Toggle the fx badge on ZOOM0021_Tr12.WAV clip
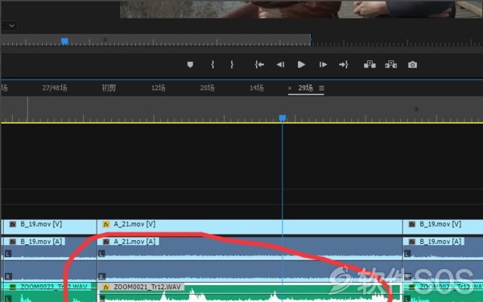 pos(106,288)
